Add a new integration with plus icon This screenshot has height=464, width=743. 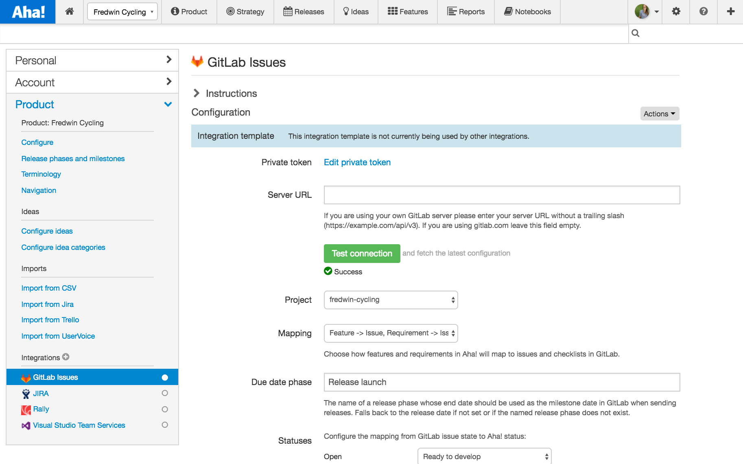pyautogui.click(x=66, y=357)
